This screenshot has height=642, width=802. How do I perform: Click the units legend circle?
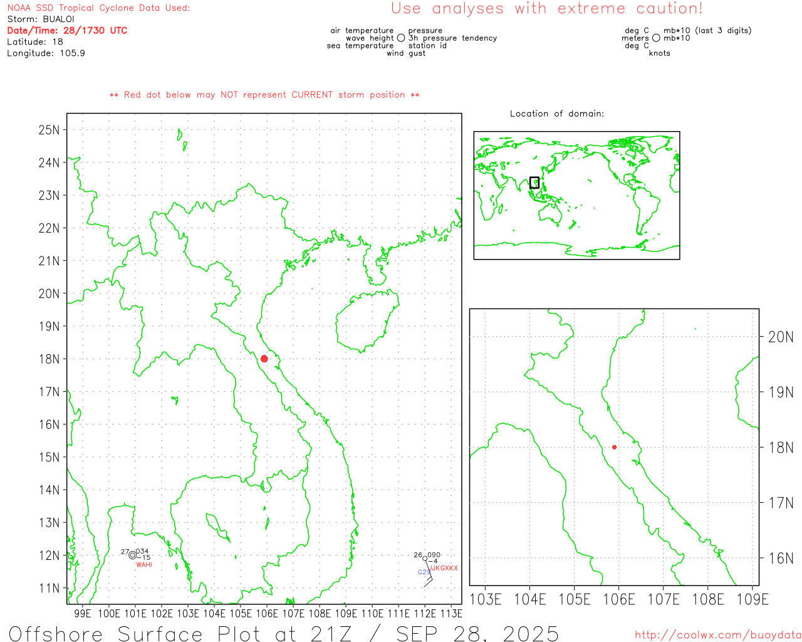656,38
